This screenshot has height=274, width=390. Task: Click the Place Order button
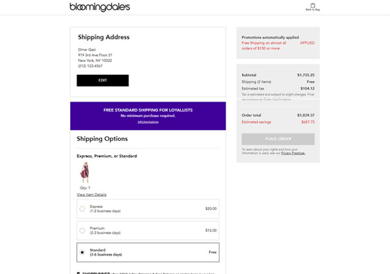[278, 139]
